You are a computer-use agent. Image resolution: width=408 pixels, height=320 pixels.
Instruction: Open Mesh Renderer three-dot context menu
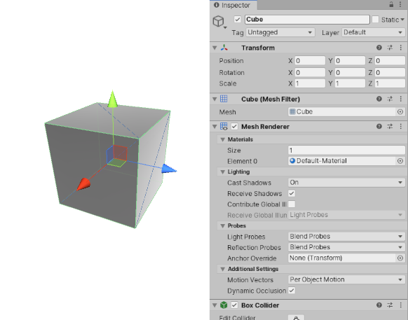point(401,126)
